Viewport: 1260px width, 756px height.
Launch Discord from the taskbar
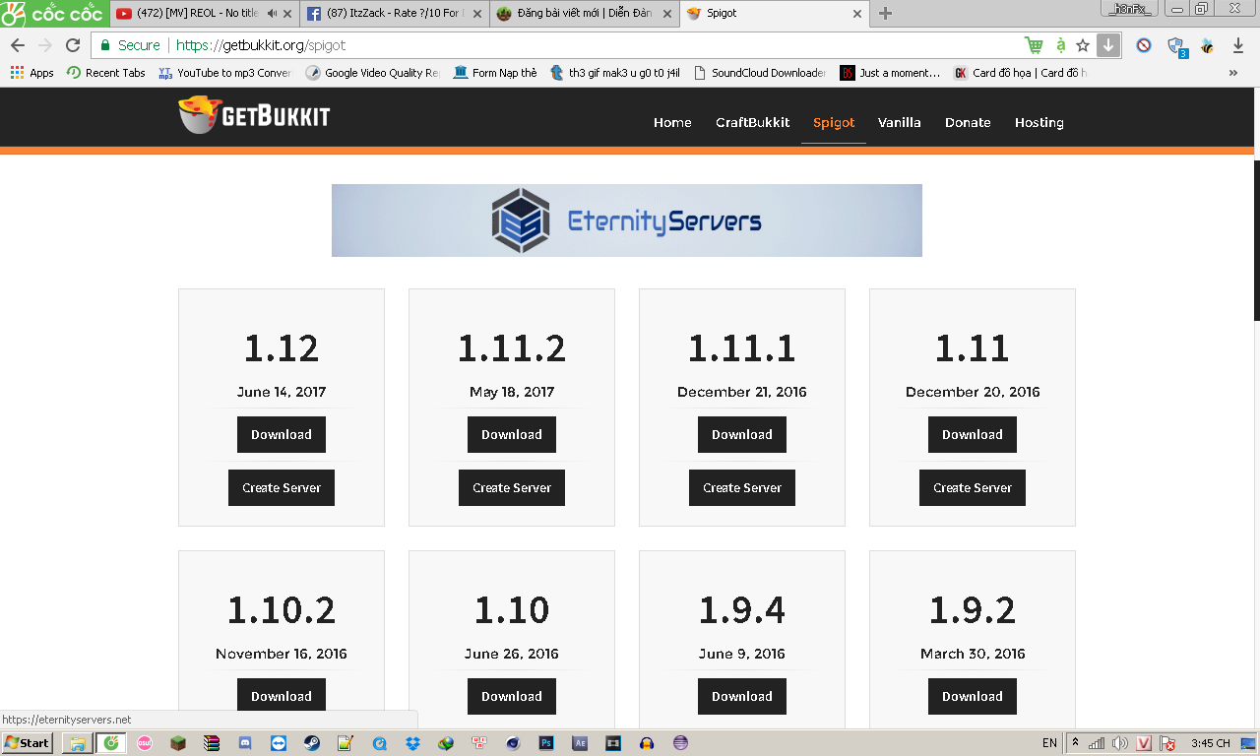pos(245,743)
